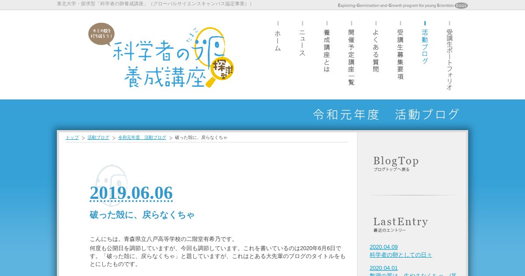Open the ニュース menu item
This screenshot has height=276, width=525.
pyautogui.click(x=302, y=39)
